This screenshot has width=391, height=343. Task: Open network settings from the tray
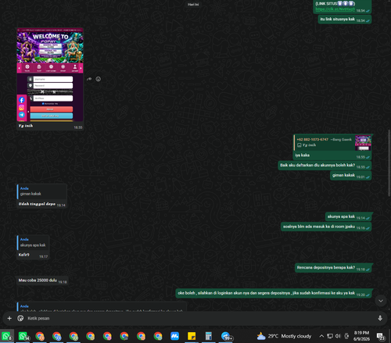click(330, 336)
